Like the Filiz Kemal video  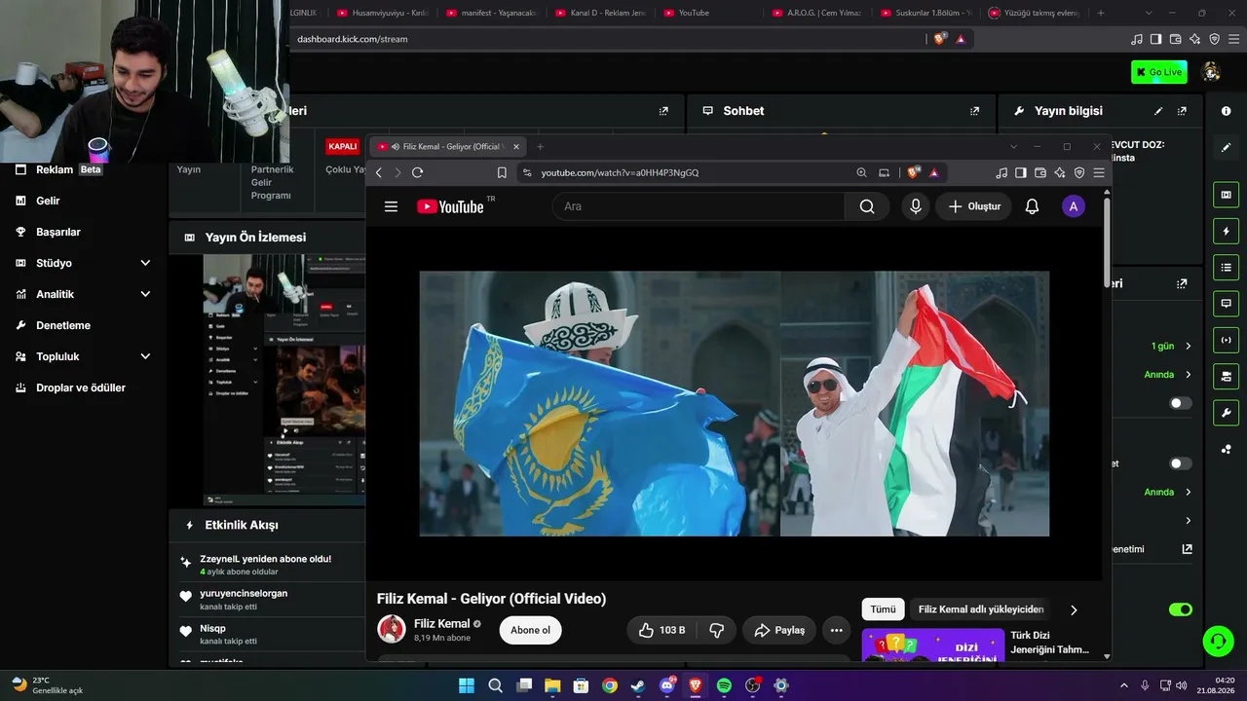tap(661, 630)
